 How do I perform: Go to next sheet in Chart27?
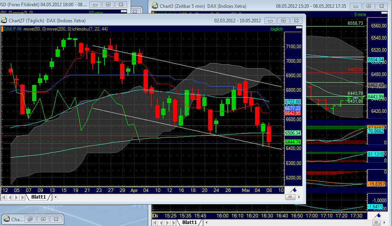(x=16, y=197)
